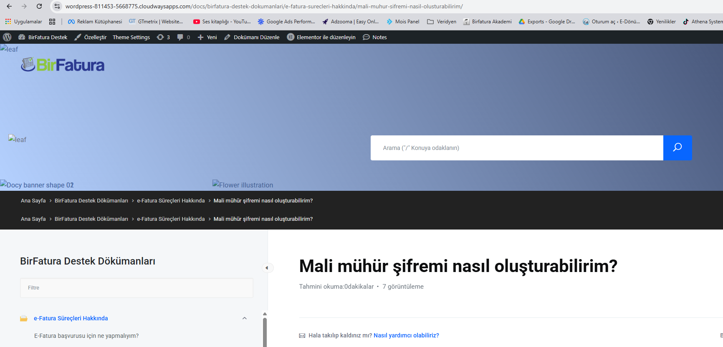This screenshot has width=723, height=347.
Task: Open comments bubble showing 0
Action: [x=183, y=37]
